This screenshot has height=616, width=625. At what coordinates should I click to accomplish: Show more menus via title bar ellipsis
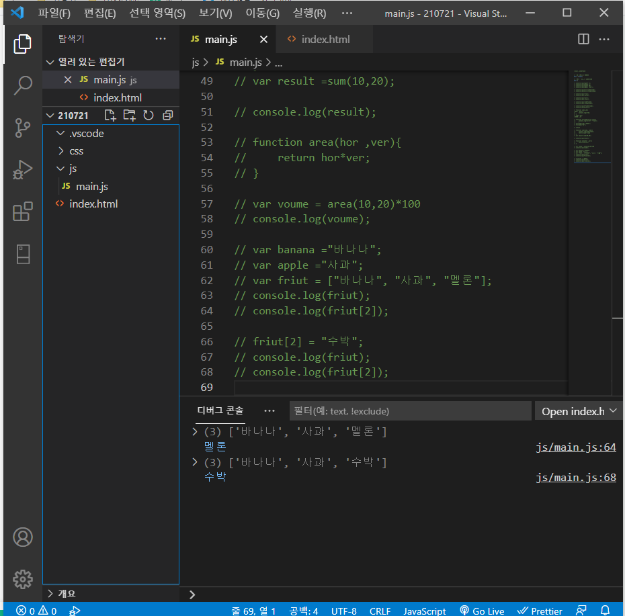pyautogui.click(x=347, y=13)
